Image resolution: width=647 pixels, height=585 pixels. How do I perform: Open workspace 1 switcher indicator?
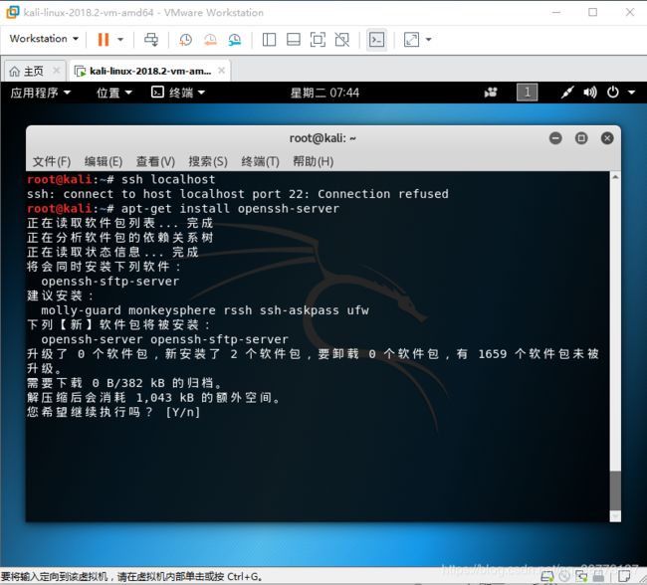(x=527, y=93)
